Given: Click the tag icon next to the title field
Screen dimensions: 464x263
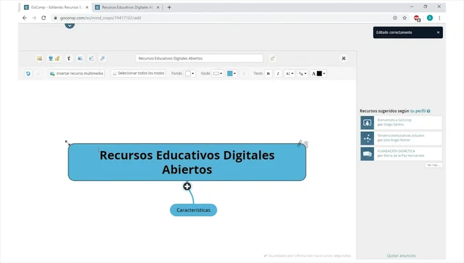Looking at the screenshot, I should 272,58.
